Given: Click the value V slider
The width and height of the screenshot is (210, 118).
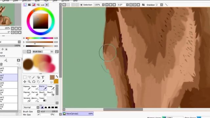Looking at the screenshot, I should [x=39, y=46].
